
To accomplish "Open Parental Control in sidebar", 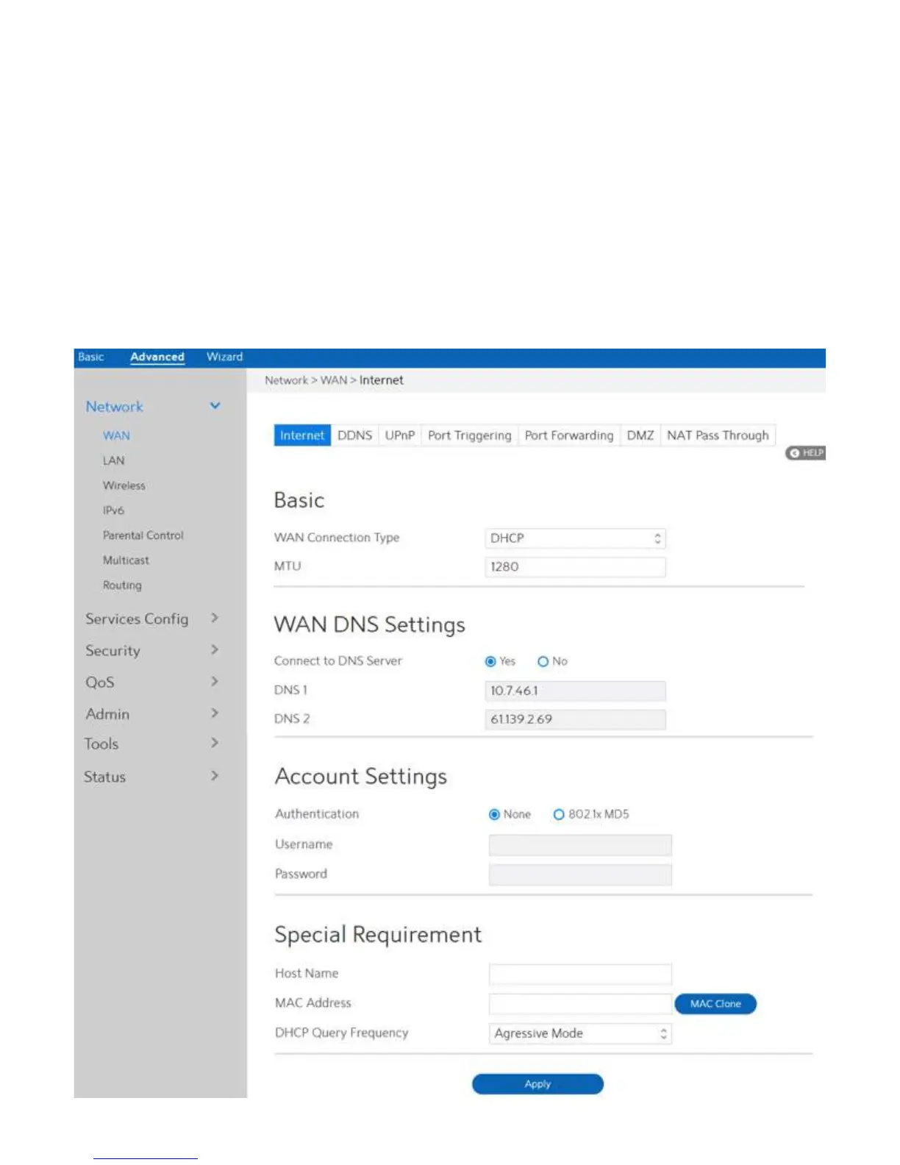I will click(x=143, y=535).
